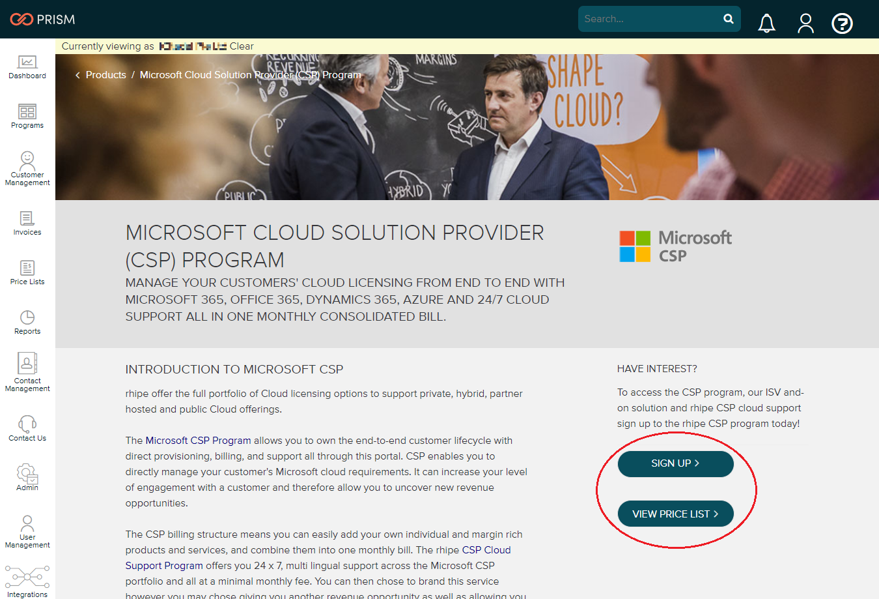879x599 pixels.
Task: Open the CSP Cloud Support Program link
Action: point(318,558)
